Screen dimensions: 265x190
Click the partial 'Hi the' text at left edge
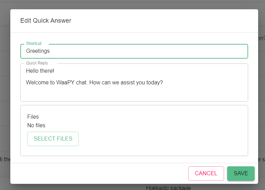coord(5,159)
